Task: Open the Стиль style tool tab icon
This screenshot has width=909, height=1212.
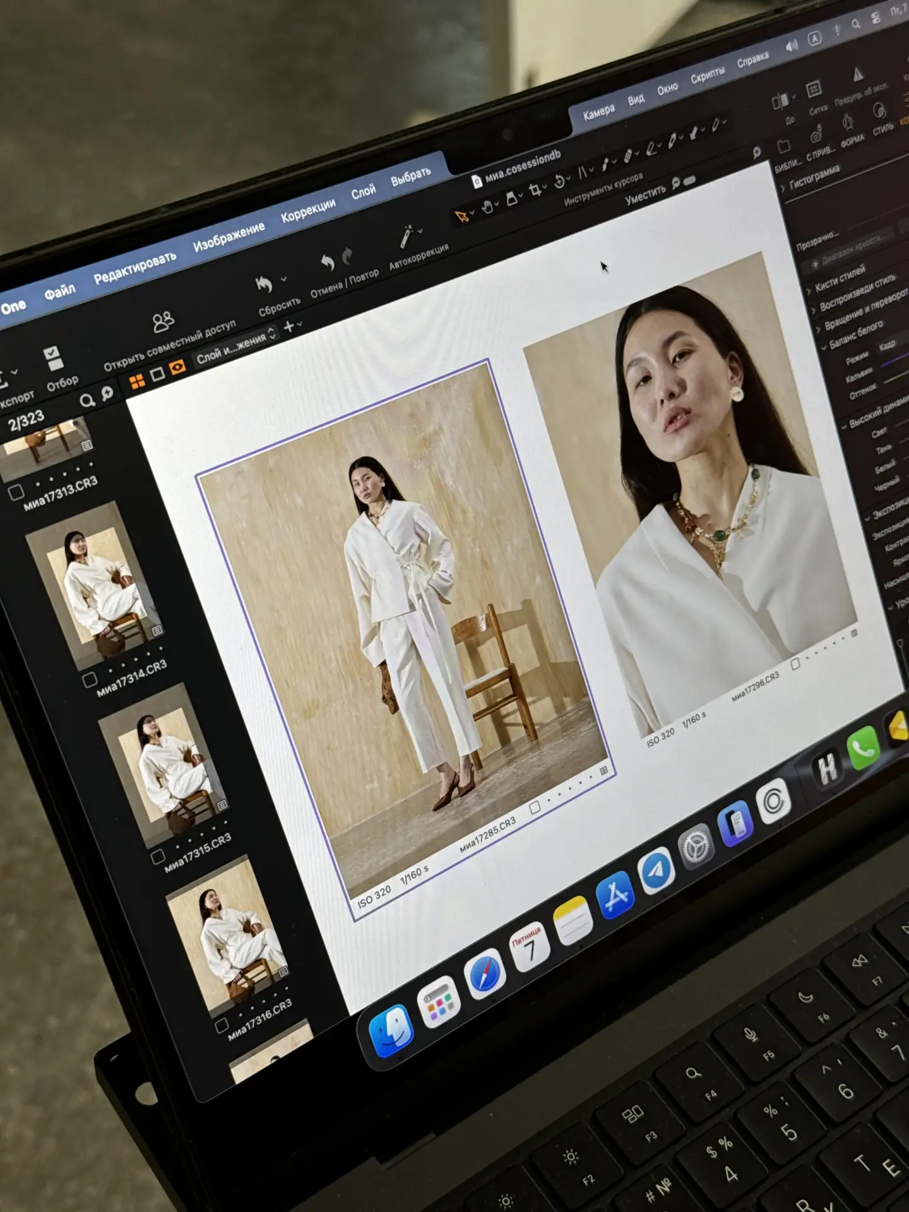Action: click(x=879, y=110)
